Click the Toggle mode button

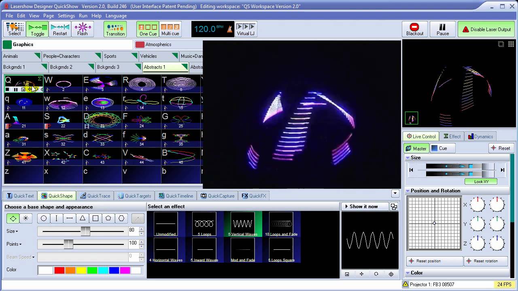click(37, 29)
